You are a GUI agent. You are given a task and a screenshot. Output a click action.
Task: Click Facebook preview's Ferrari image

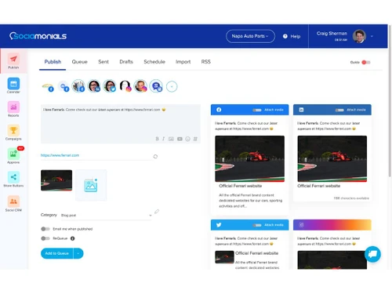(249, 158)
